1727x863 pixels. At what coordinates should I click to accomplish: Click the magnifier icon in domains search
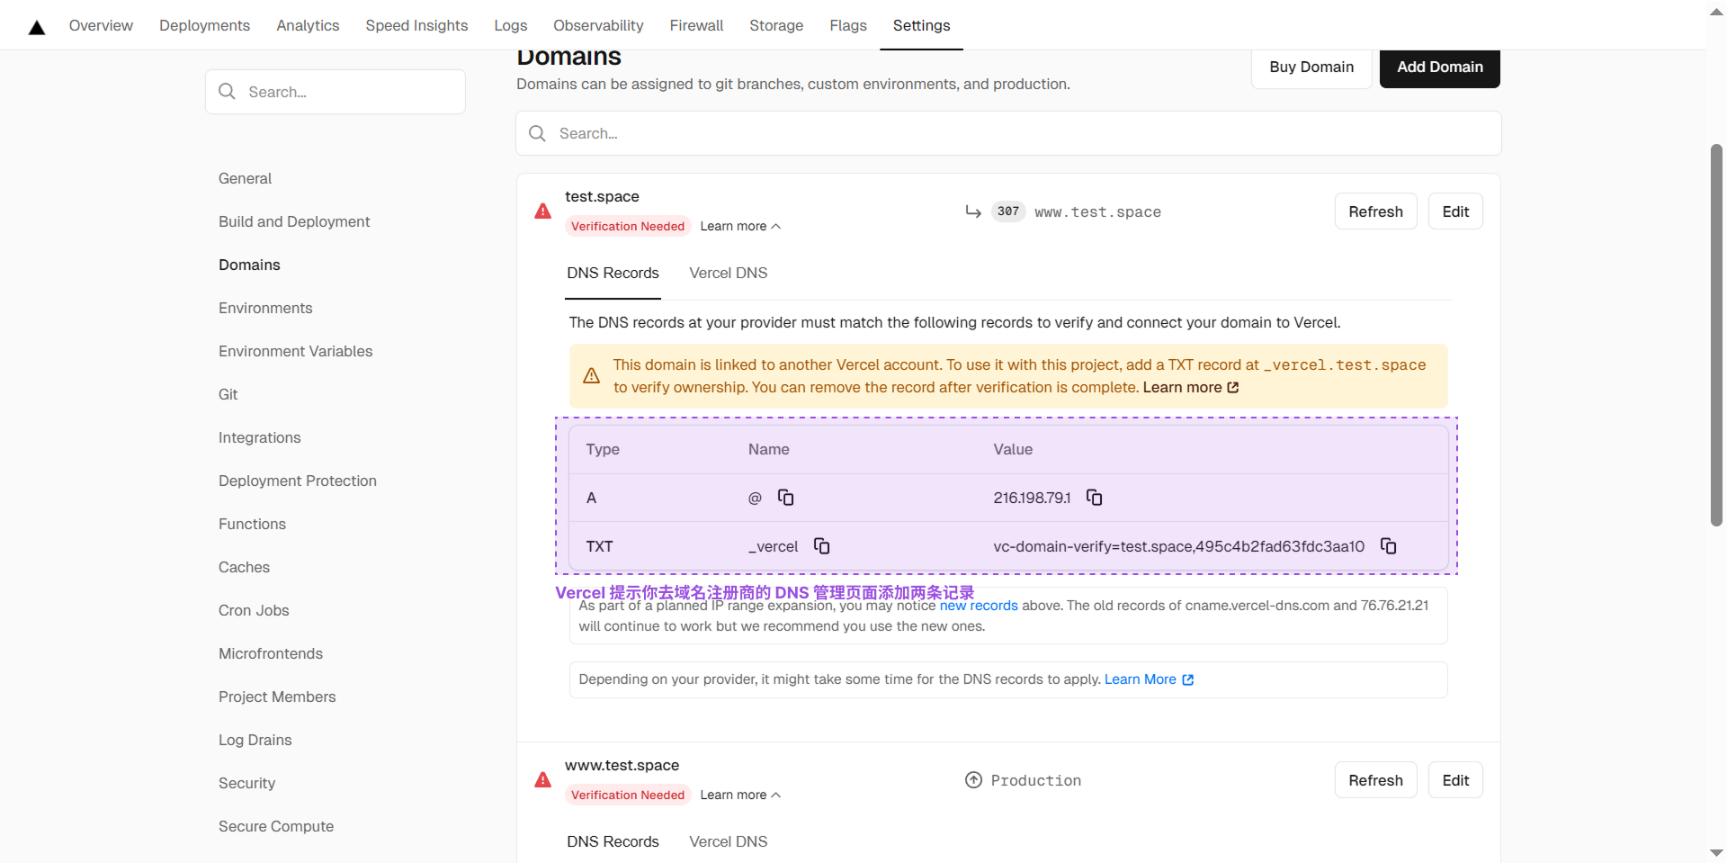click(x=537, y=133)
